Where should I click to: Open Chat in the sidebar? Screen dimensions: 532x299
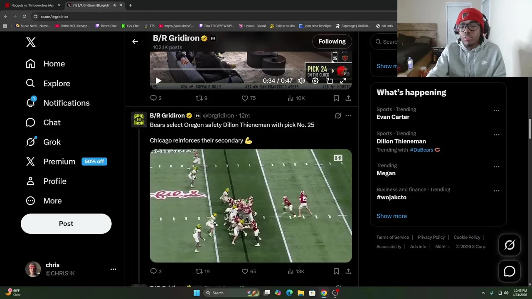point(43,122)
